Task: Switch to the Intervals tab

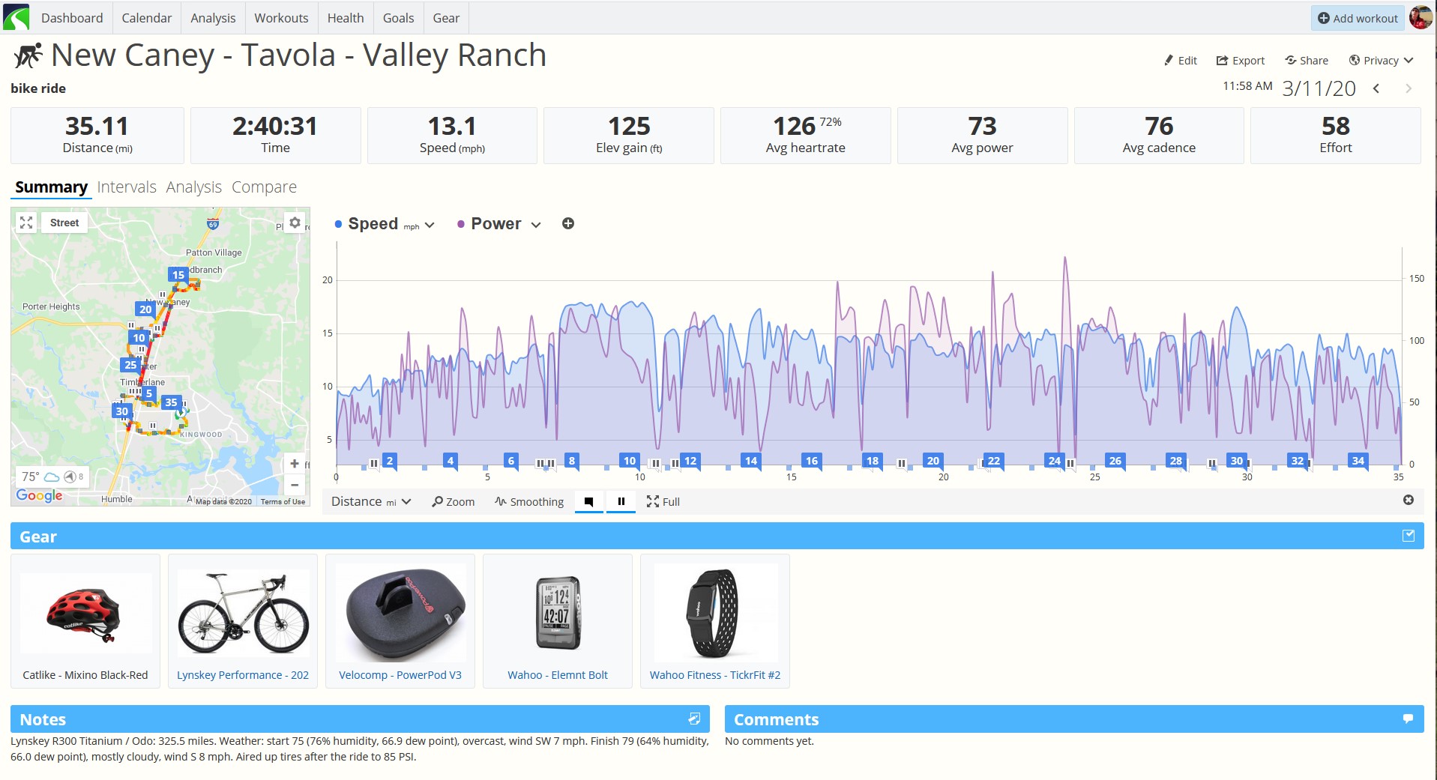Action: pyautogui.click(x=127, y=187)
